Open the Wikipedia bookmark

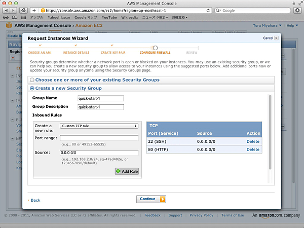pyautogui.click(x=129, y=17)
